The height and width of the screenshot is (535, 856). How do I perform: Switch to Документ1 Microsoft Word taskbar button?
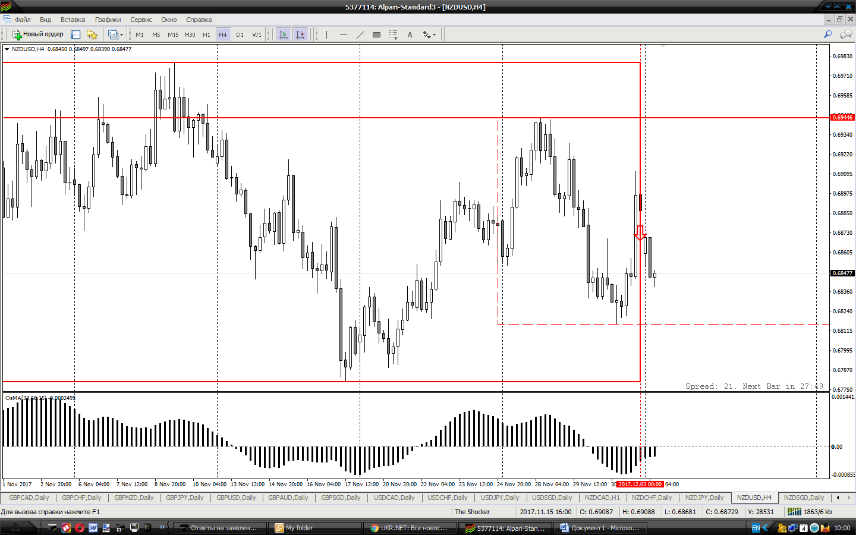click(x=600, y=528)
